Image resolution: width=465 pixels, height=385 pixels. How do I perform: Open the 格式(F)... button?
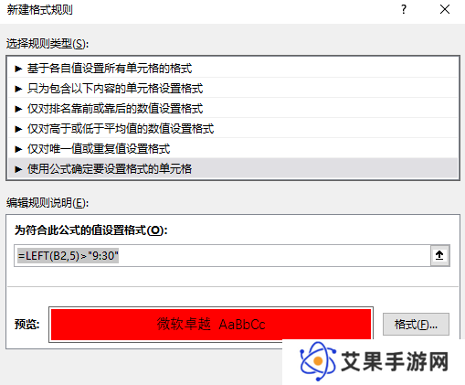(x=416, y=325)
